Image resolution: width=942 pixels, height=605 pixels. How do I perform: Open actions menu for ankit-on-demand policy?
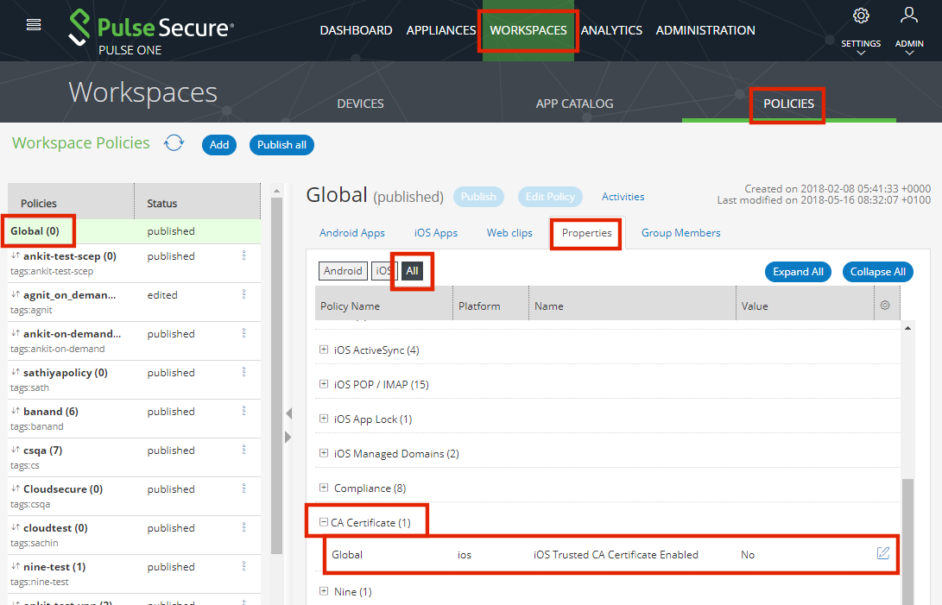243,333
